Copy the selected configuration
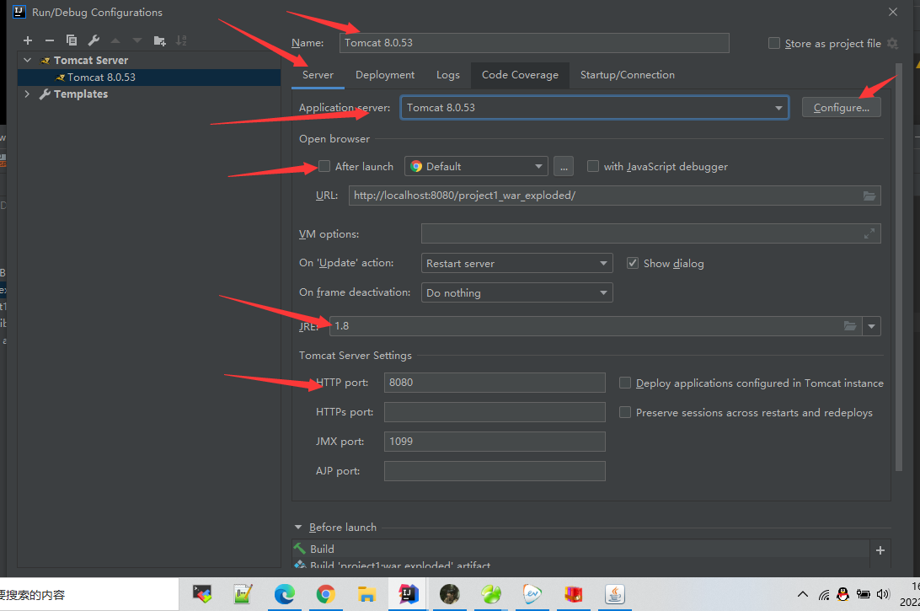920x611 pixels. 72,40
